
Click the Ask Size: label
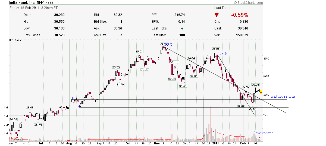coord(100,35)
